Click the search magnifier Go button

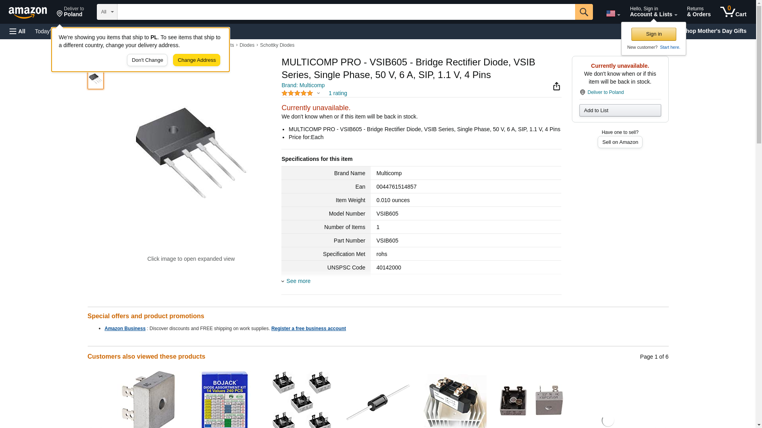click(x=583, y=12)
